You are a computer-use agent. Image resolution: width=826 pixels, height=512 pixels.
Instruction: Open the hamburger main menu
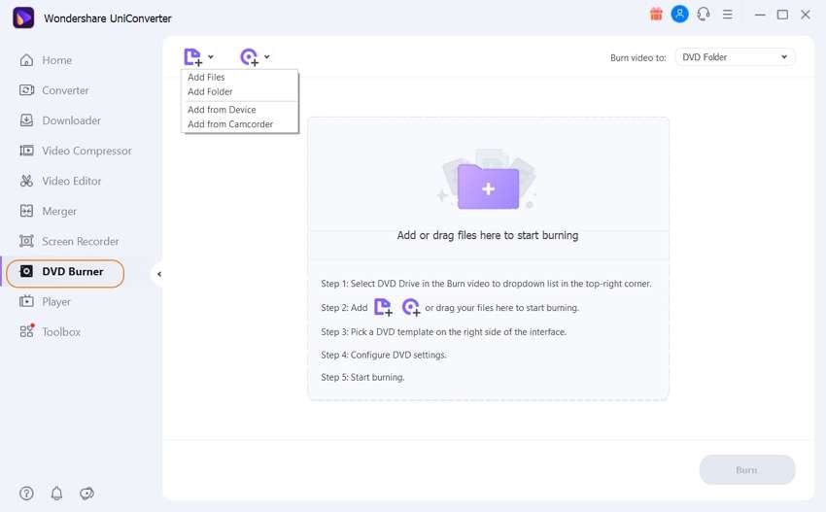pos(728,15)
